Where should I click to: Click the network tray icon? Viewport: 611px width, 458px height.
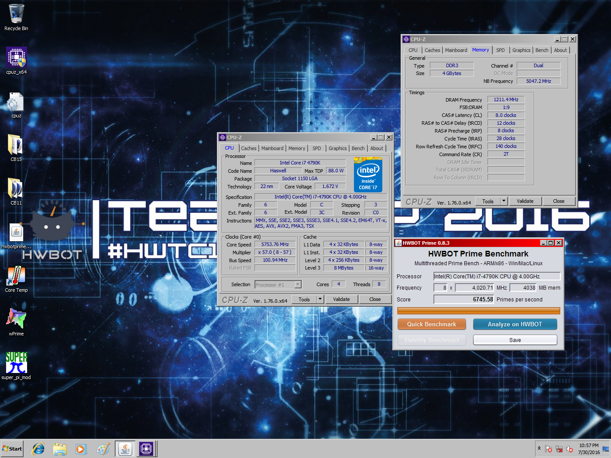[x=559, y=449]
